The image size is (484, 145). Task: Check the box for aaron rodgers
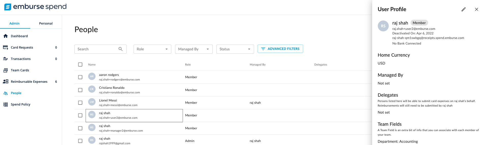pos(80,77)
